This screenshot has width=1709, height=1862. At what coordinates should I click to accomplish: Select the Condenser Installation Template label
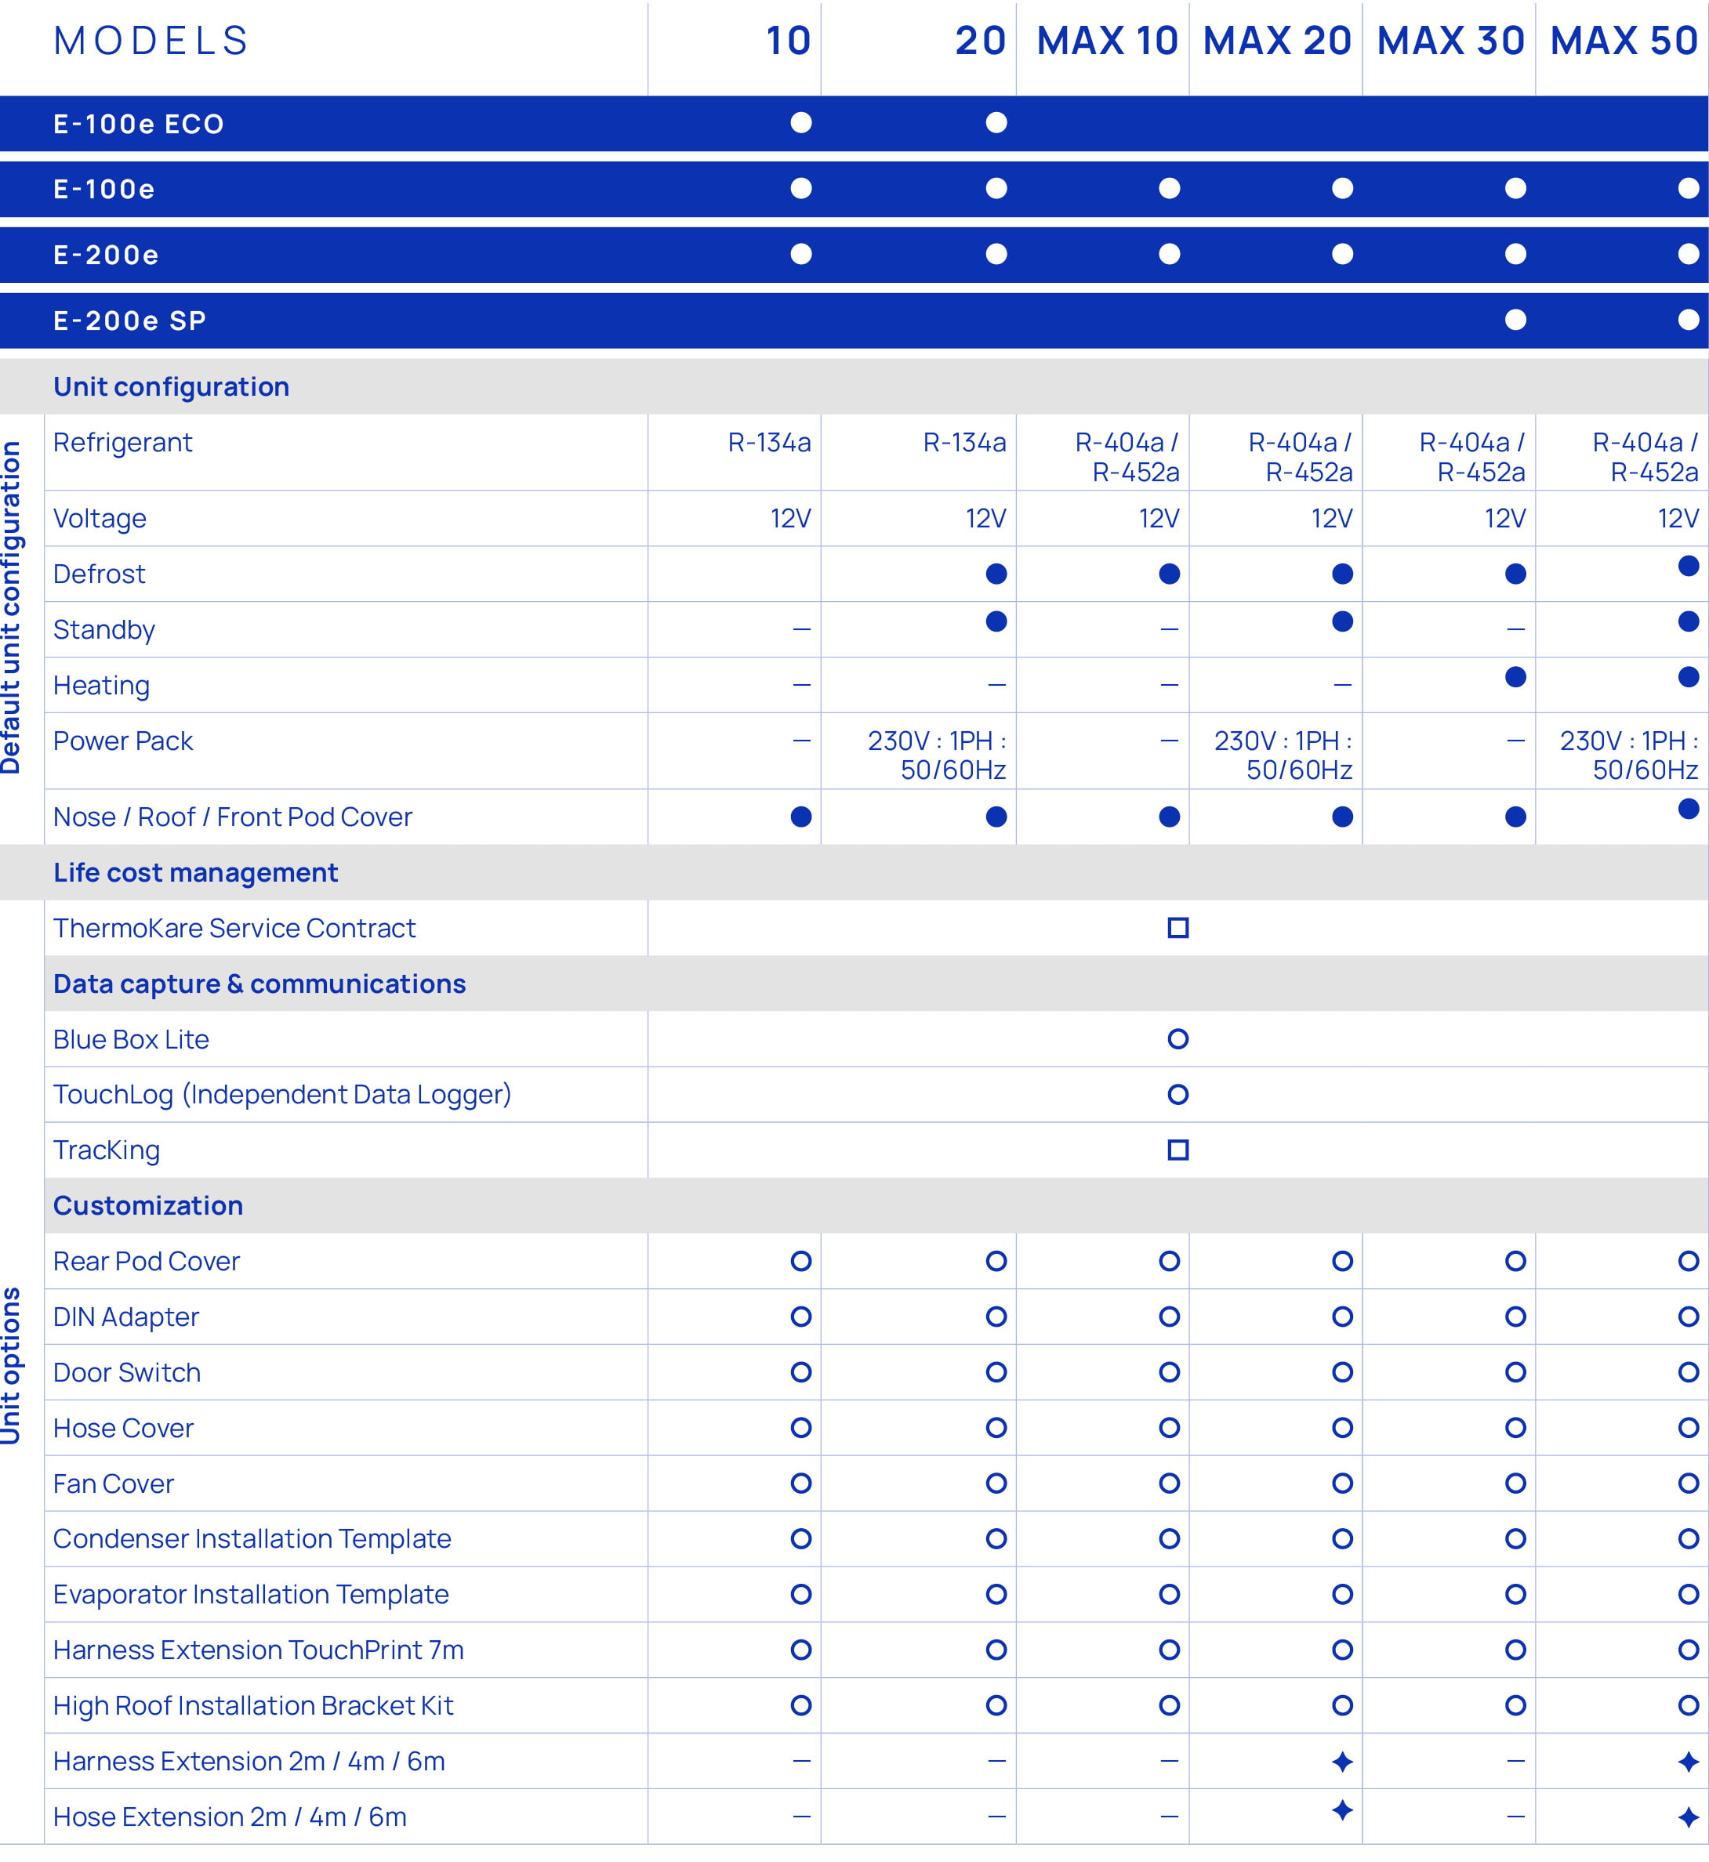coord(252,1538)
